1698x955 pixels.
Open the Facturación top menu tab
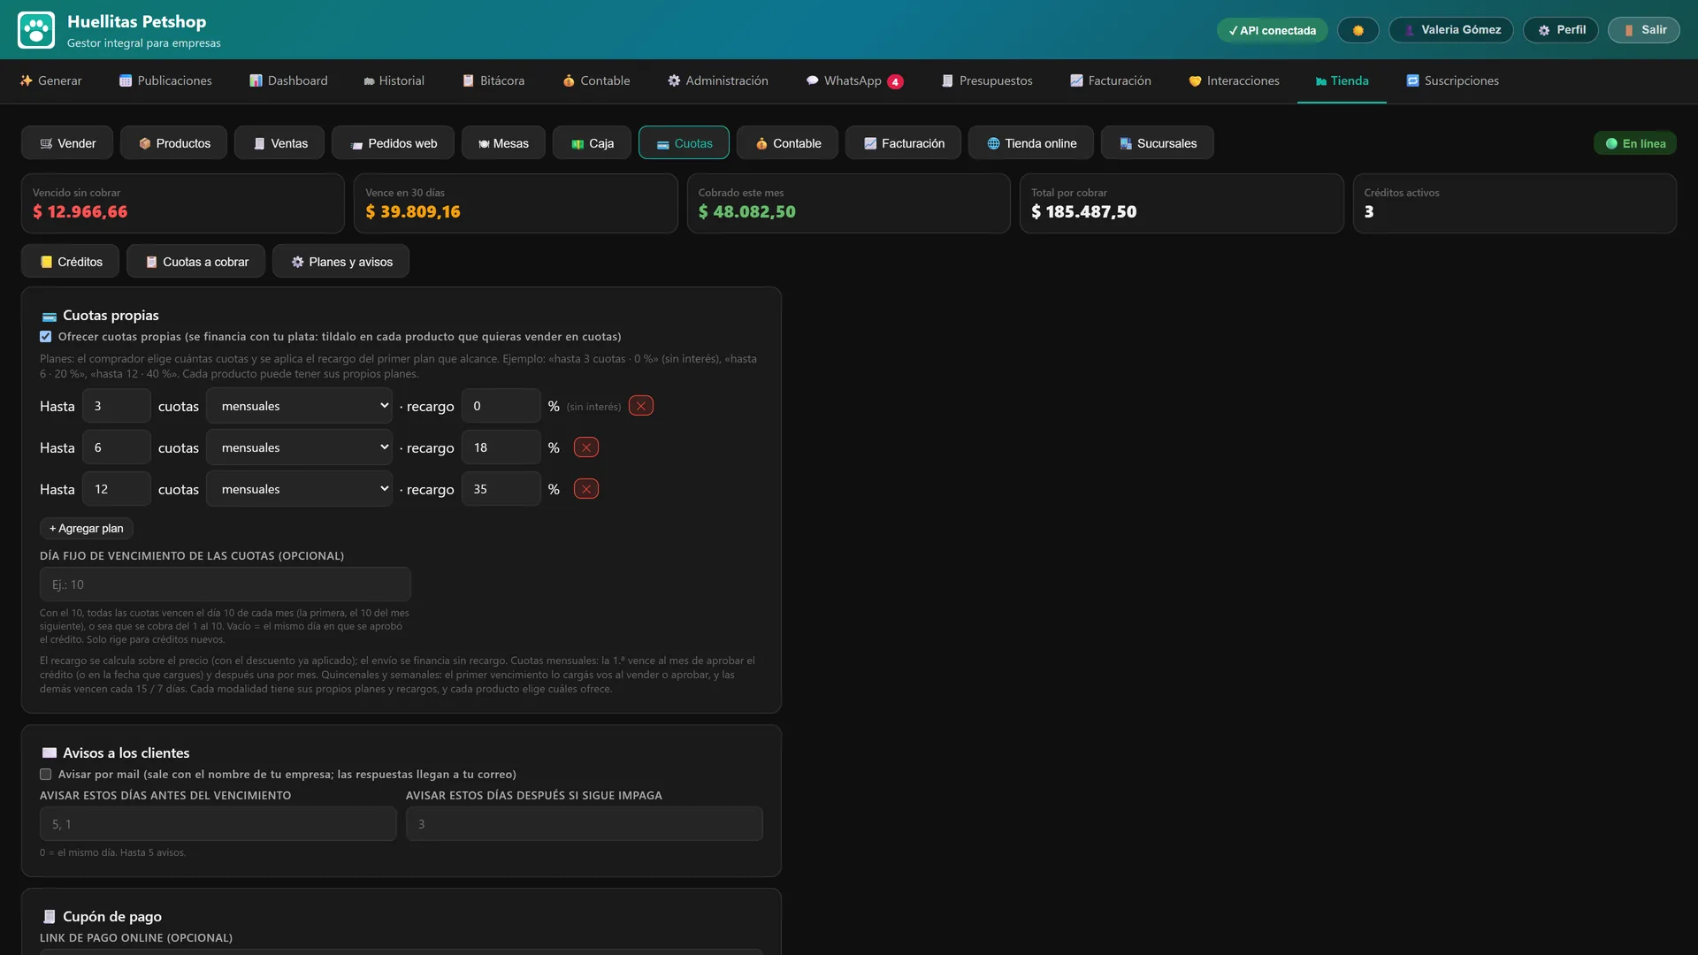(1110, 80)
